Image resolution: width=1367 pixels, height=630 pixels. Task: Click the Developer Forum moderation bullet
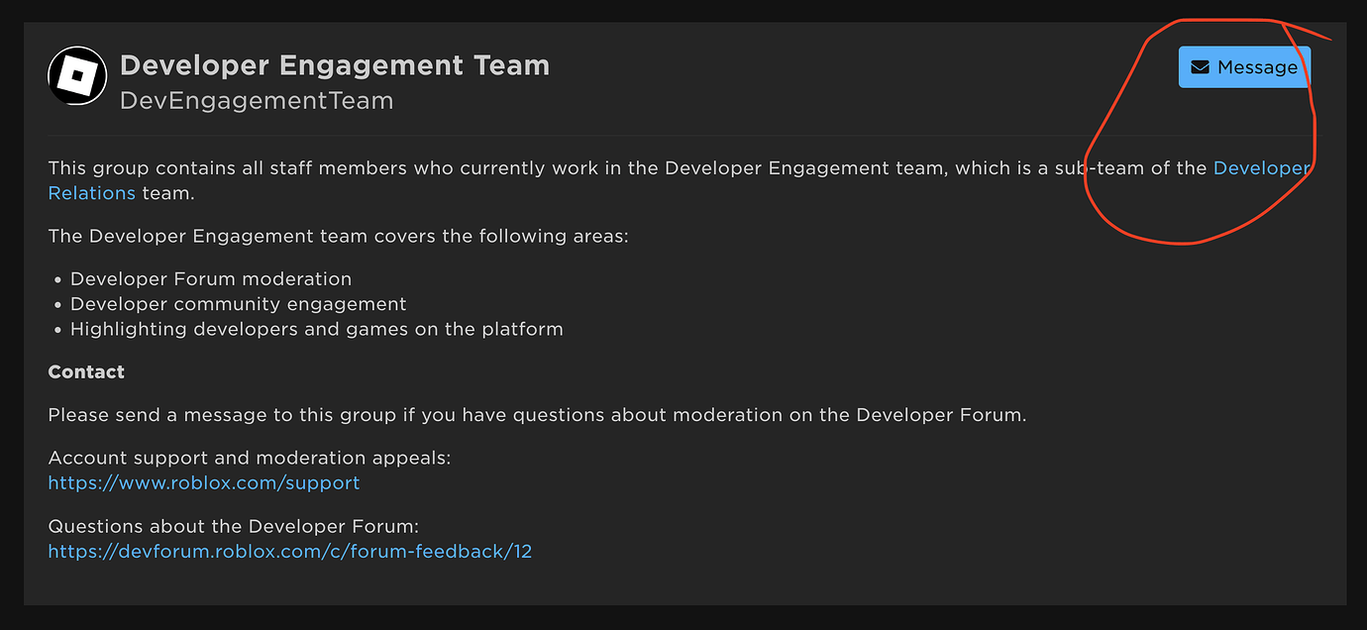coord(211,279)
